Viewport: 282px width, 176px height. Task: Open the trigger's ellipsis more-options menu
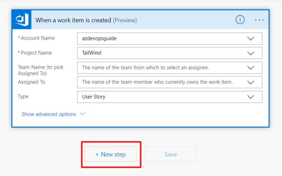coord(259,20)
